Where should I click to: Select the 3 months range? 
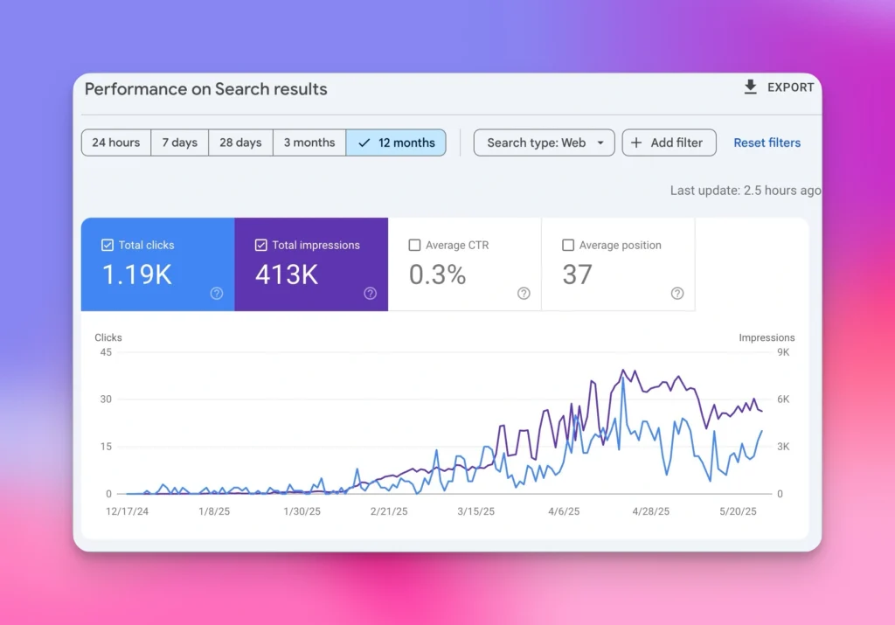tap(309, 142)
